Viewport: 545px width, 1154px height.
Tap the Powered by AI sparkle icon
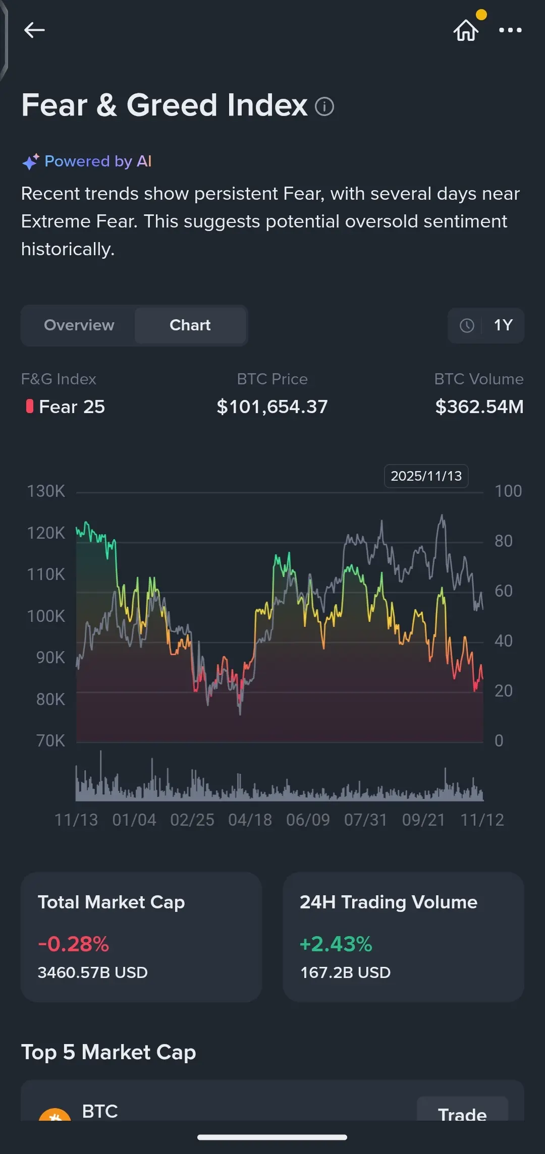click(x=30, y=161)
